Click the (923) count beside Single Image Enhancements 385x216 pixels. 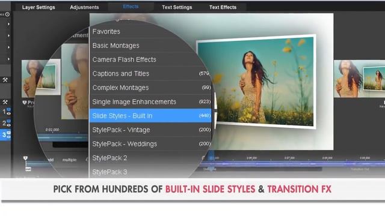pos(205,101)
